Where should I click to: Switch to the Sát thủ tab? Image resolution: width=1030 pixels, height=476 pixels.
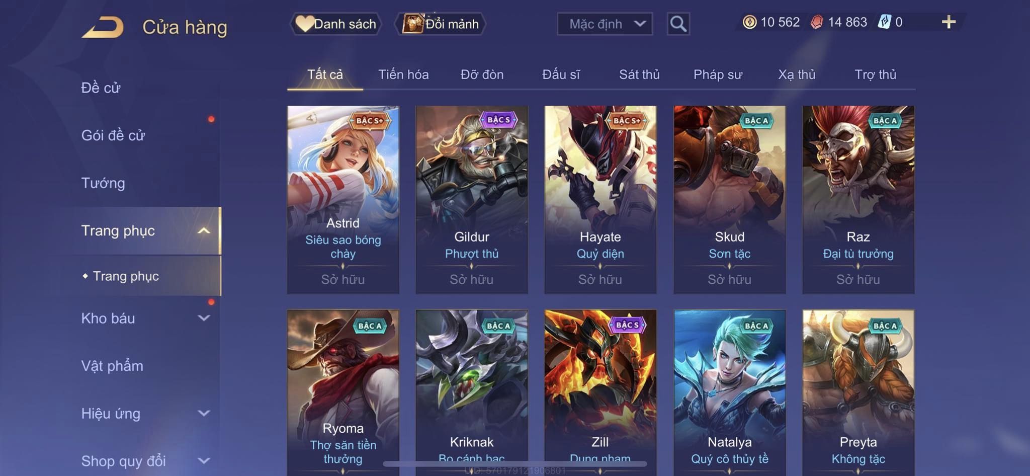639,74
